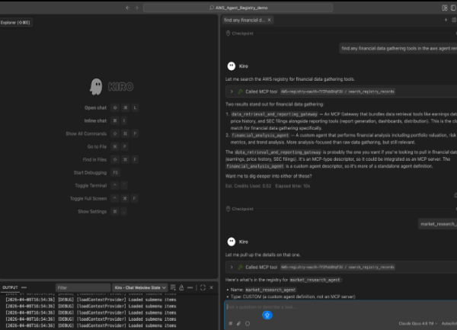Click the second Kiro ghost avatar
Viewport: 457px width, 330px height.
click(232, 242)
